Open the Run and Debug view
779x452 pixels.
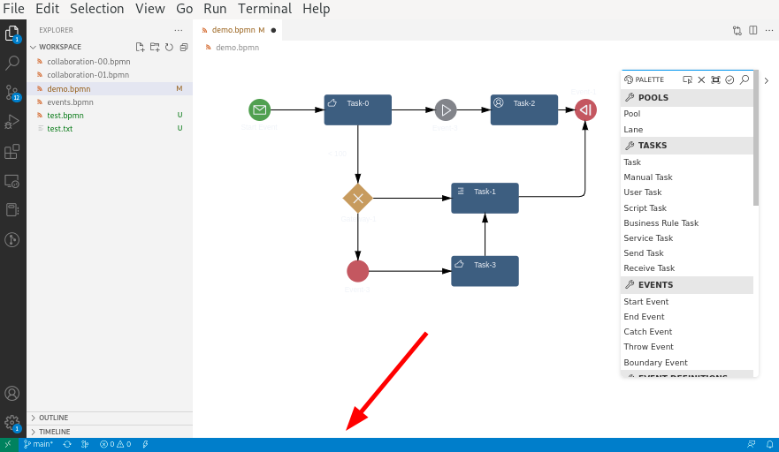(11, 122)
